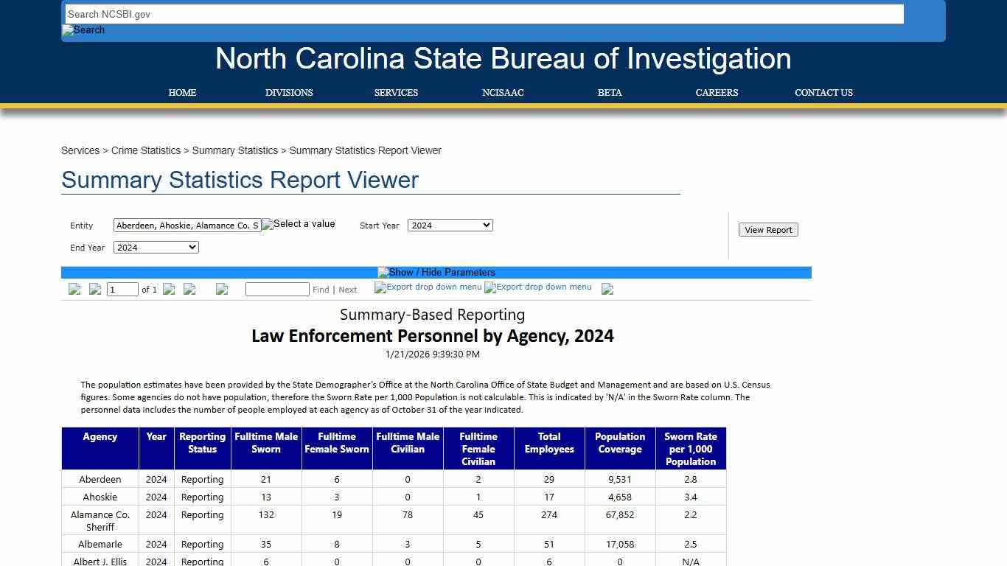Go to the first page of the report

(74, 289)
